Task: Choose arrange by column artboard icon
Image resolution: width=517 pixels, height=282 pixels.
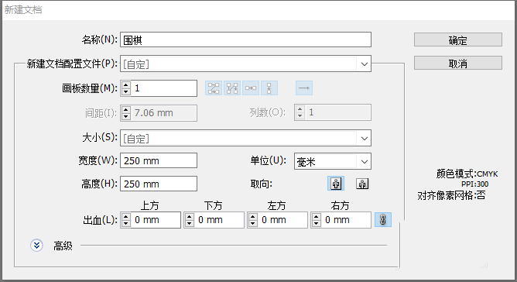Action: [x=269, y=88]
